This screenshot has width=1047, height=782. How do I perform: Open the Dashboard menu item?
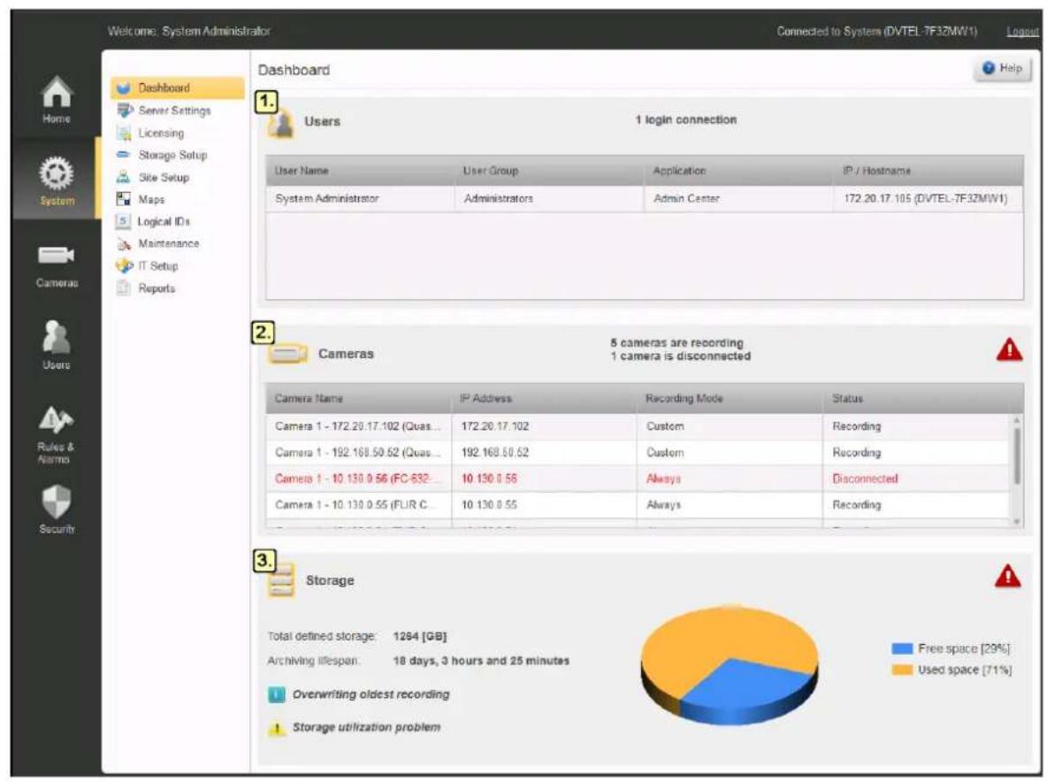click(178, 88)
